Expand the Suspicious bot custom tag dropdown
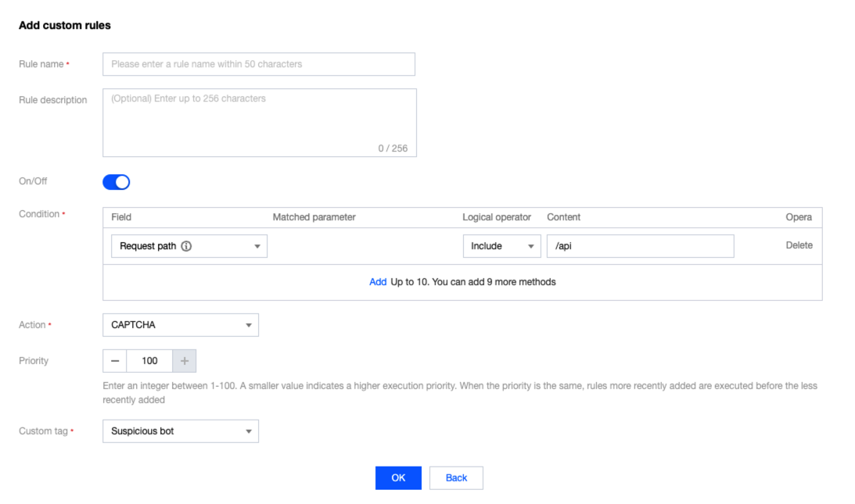 (181, 431)
